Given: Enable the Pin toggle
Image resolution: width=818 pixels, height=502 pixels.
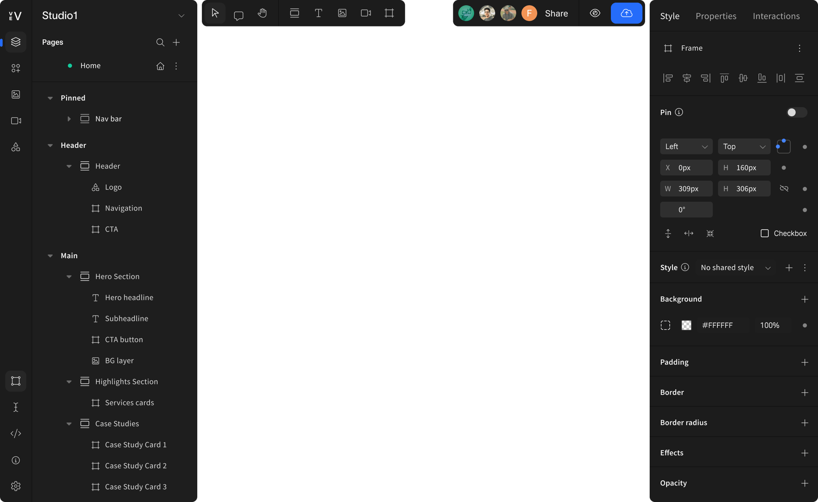Looking at the screenshot, I should [x=796, y=112].
